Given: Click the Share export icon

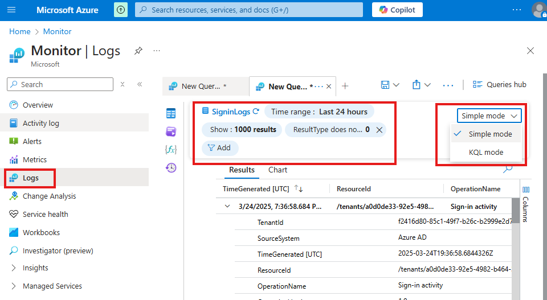Looking at the screenshot, I should click(x=416, y=85).
